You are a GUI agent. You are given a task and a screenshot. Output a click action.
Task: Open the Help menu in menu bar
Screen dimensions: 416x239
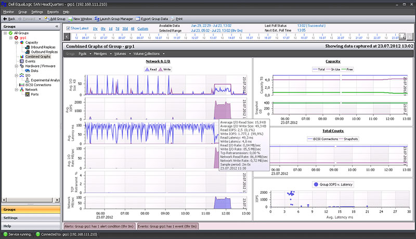pos(66,12)
